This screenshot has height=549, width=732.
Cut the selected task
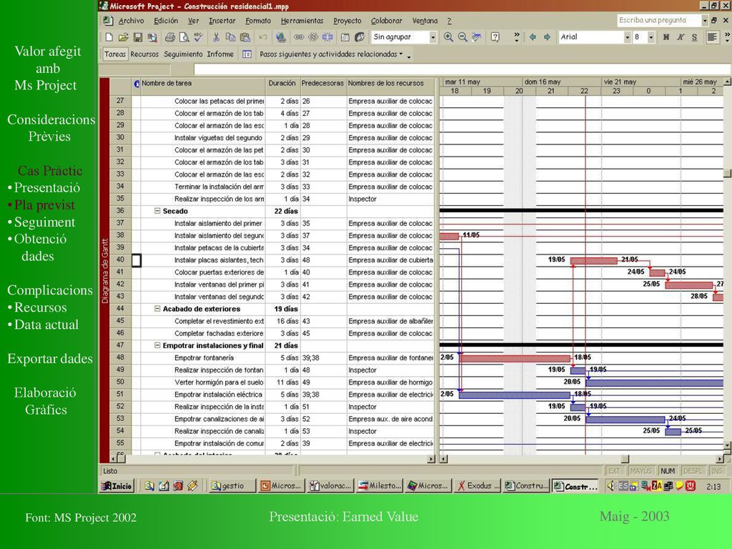pos(216,37)
